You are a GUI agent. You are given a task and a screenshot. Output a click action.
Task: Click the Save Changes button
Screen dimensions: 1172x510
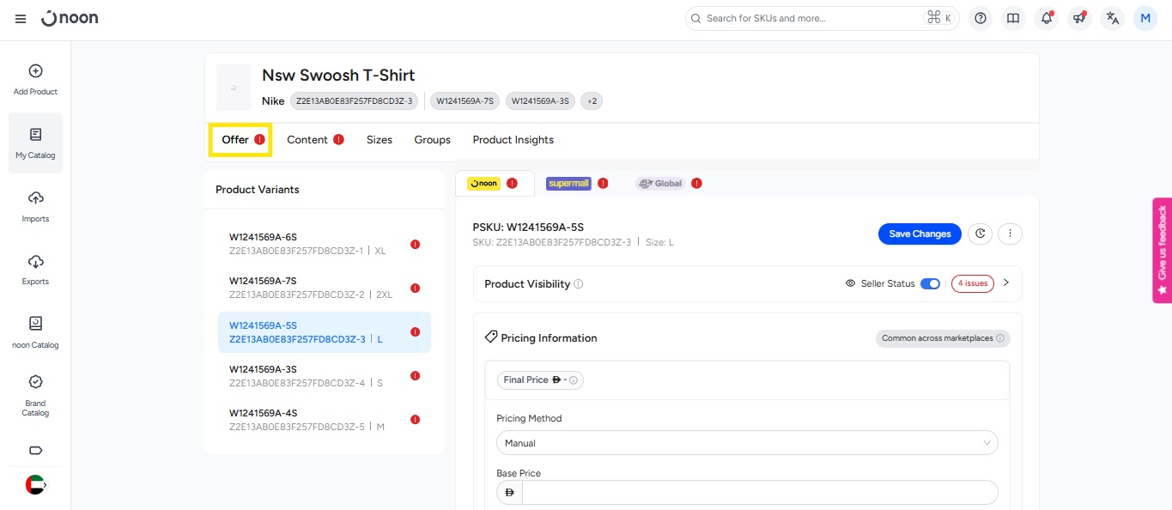point(920,234)
